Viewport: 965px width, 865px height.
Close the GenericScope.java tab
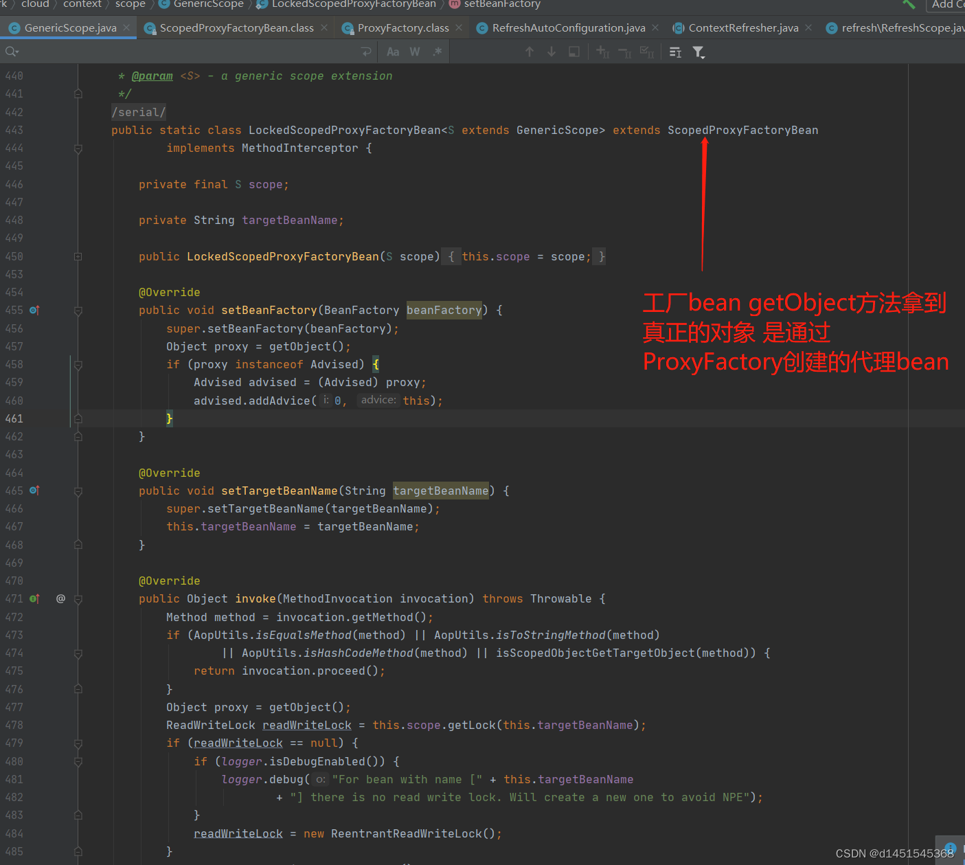point(126,28)
